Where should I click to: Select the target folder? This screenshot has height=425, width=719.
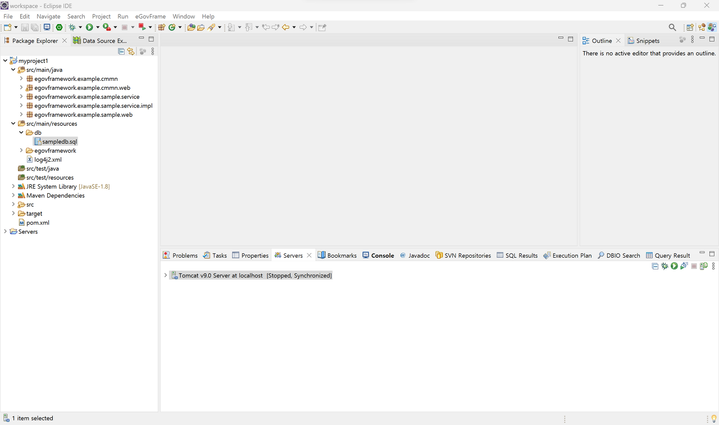30,213
